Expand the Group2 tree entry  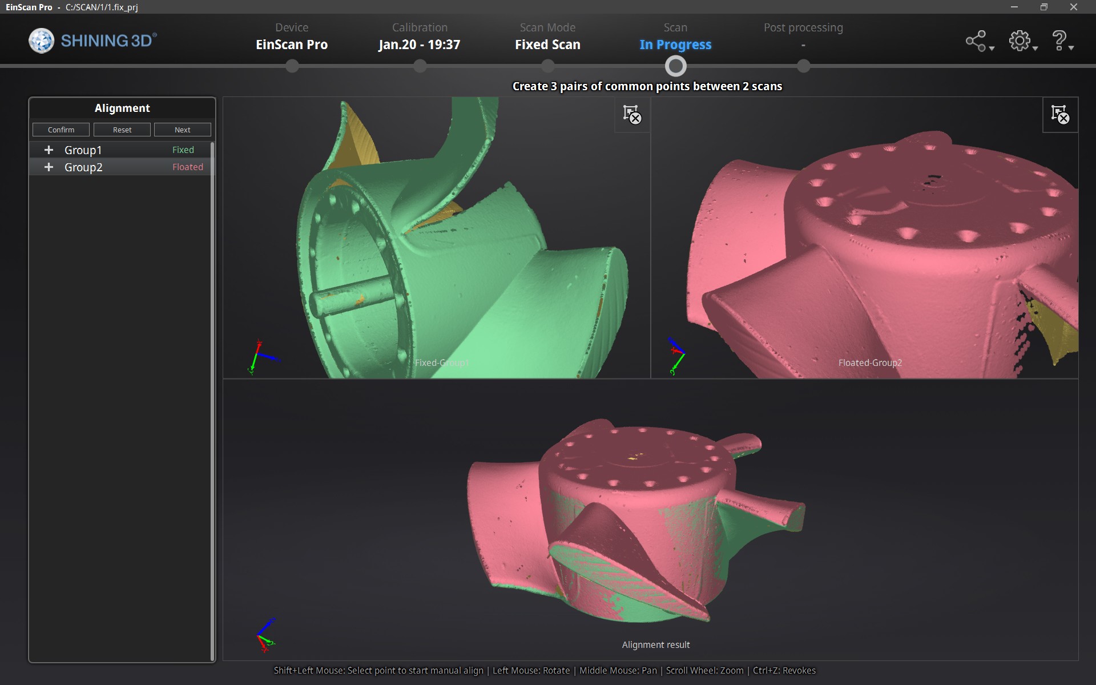pos(49,167)
